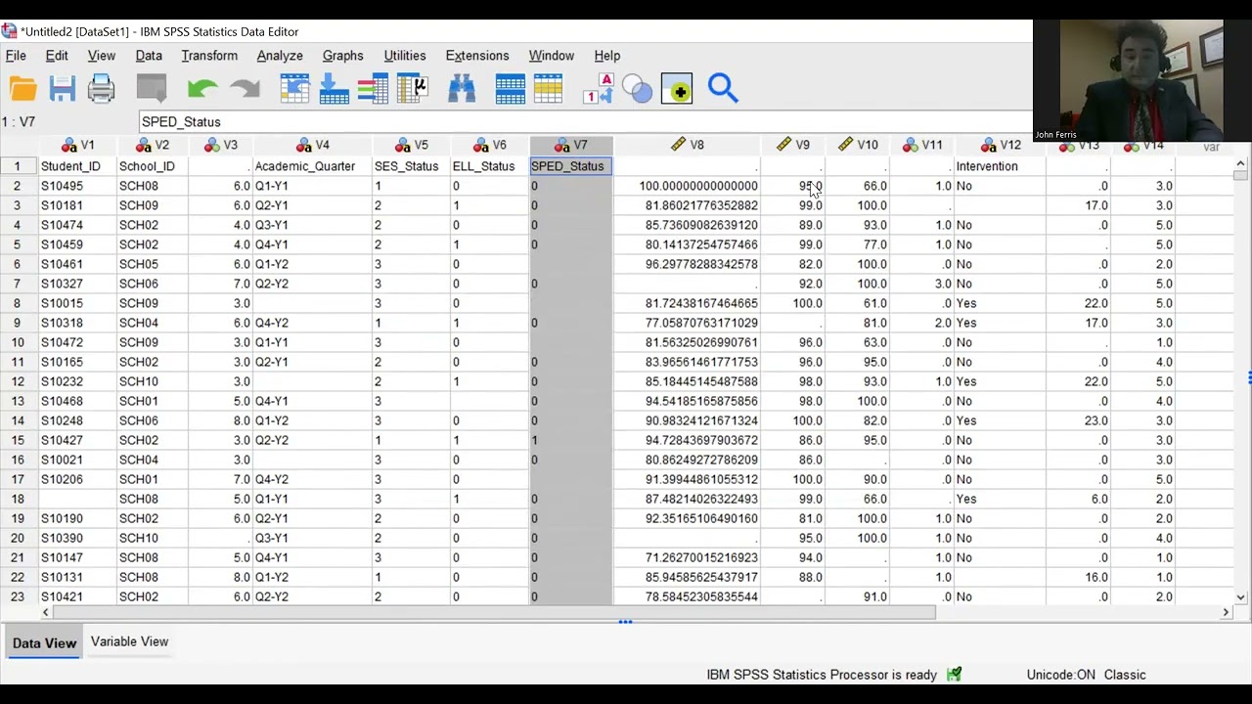Open the Analyze menu
Image resolution: width=1252 pixels, height=704 pixels.
pyautogui.click(x=280, y=56)
